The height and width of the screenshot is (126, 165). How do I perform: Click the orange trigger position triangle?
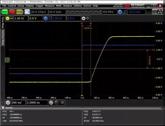[82, 95]
